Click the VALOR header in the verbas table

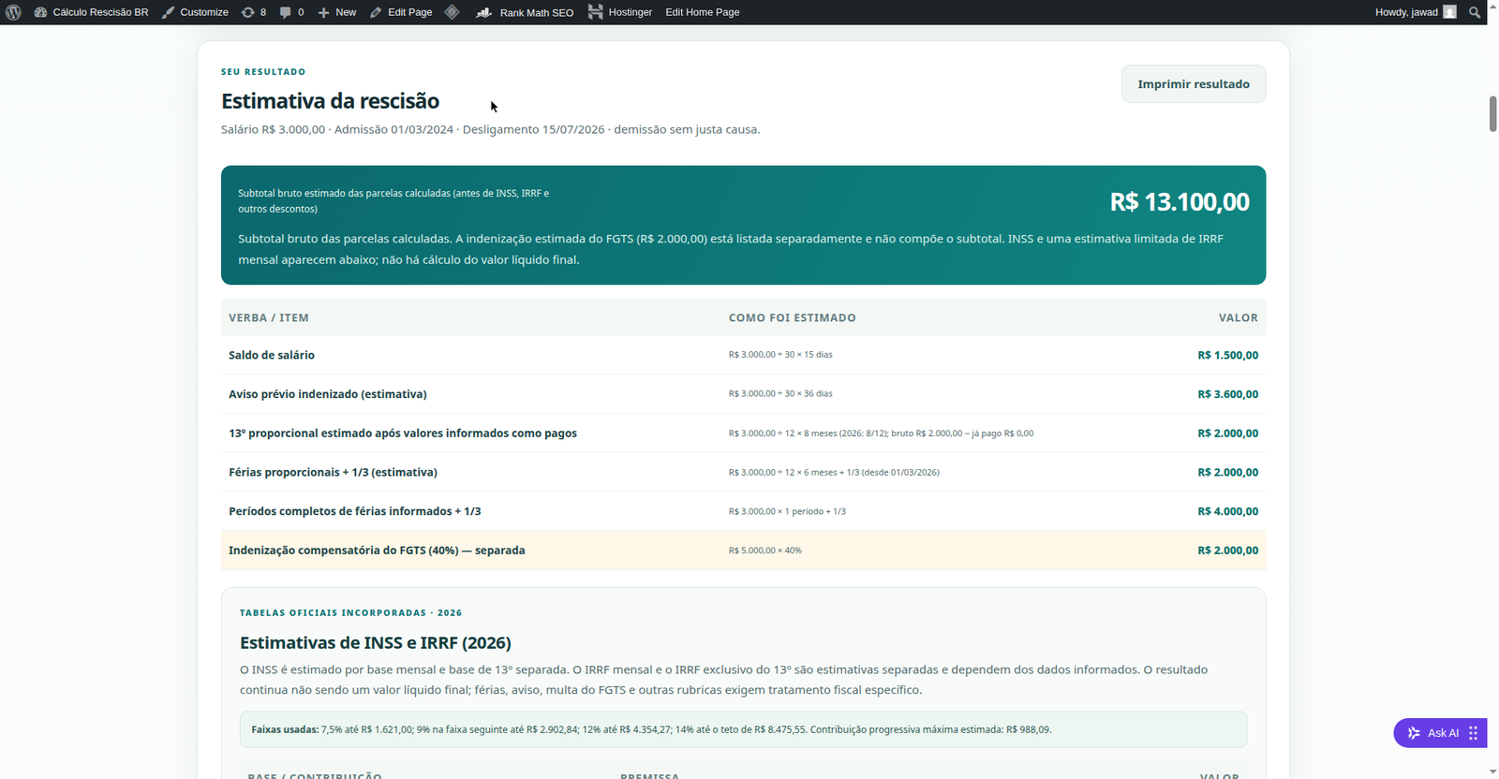(1239, 318)
